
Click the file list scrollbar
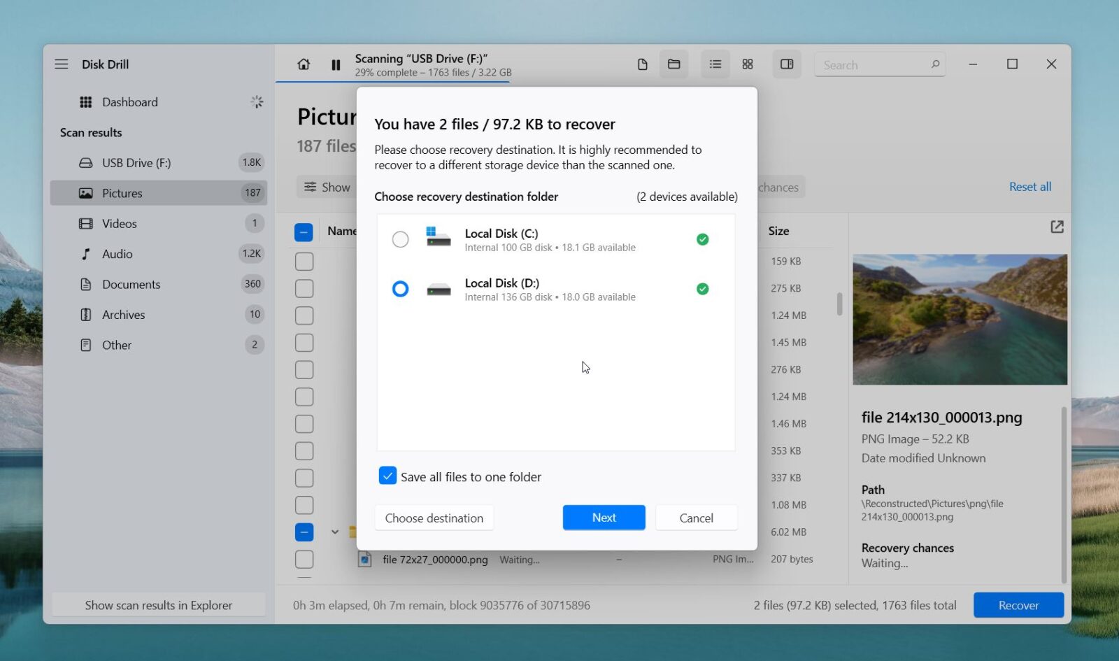[x=839, y=304]
